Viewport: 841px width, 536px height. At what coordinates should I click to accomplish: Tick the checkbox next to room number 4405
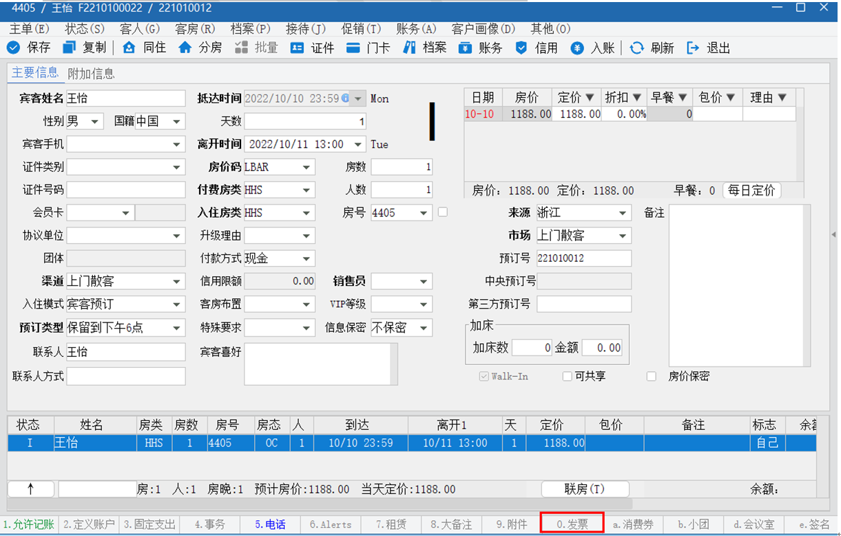coord(442,212)
